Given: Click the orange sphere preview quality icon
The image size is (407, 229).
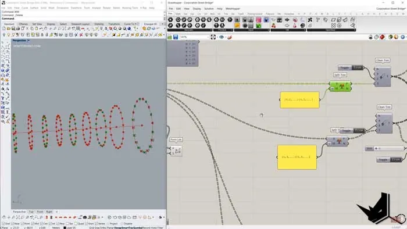Looking at the screenshot, I should [396, 37].
